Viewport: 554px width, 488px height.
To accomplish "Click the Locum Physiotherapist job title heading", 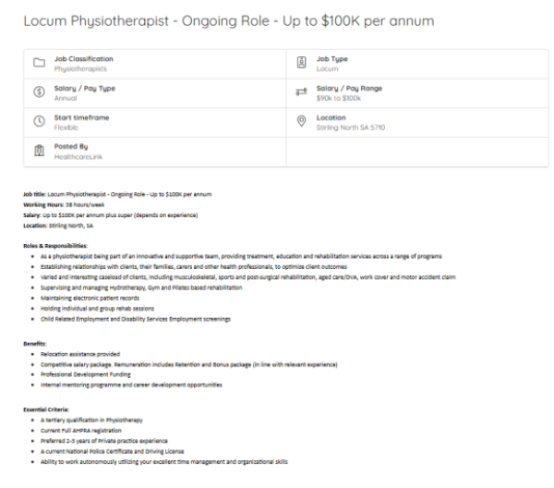I will [x=229, y=21].
